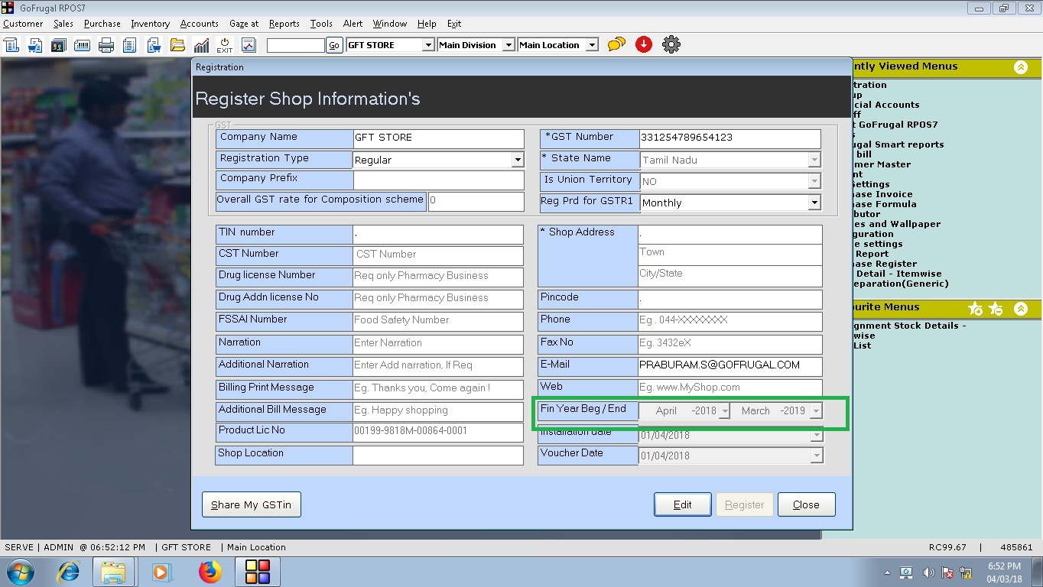Collapse the Recently Viewed Menus panel

click(x=1021, y=67)
